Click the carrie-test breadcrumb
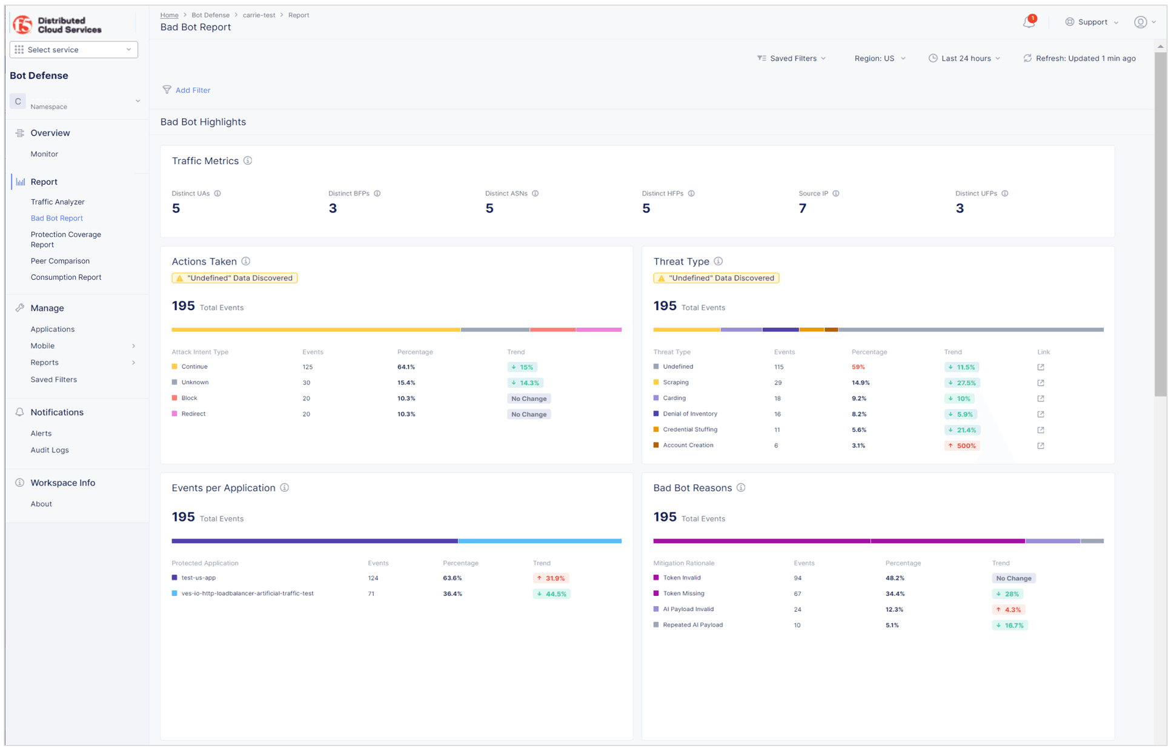Viewport: 1174px width, 754px height. [259, 15]
